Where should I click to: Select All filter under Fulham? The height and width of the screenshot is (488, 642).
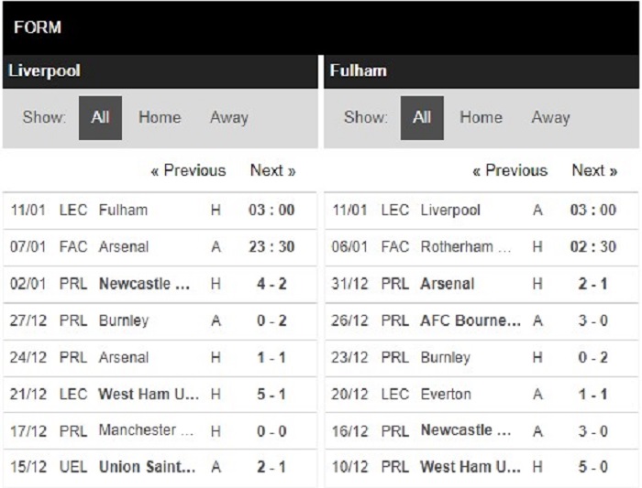pyautogui.click(x=422, y=118)
